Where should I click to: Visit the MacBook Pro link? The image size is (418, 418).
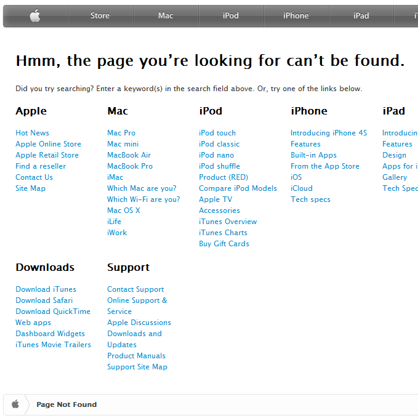coord(130,166)
